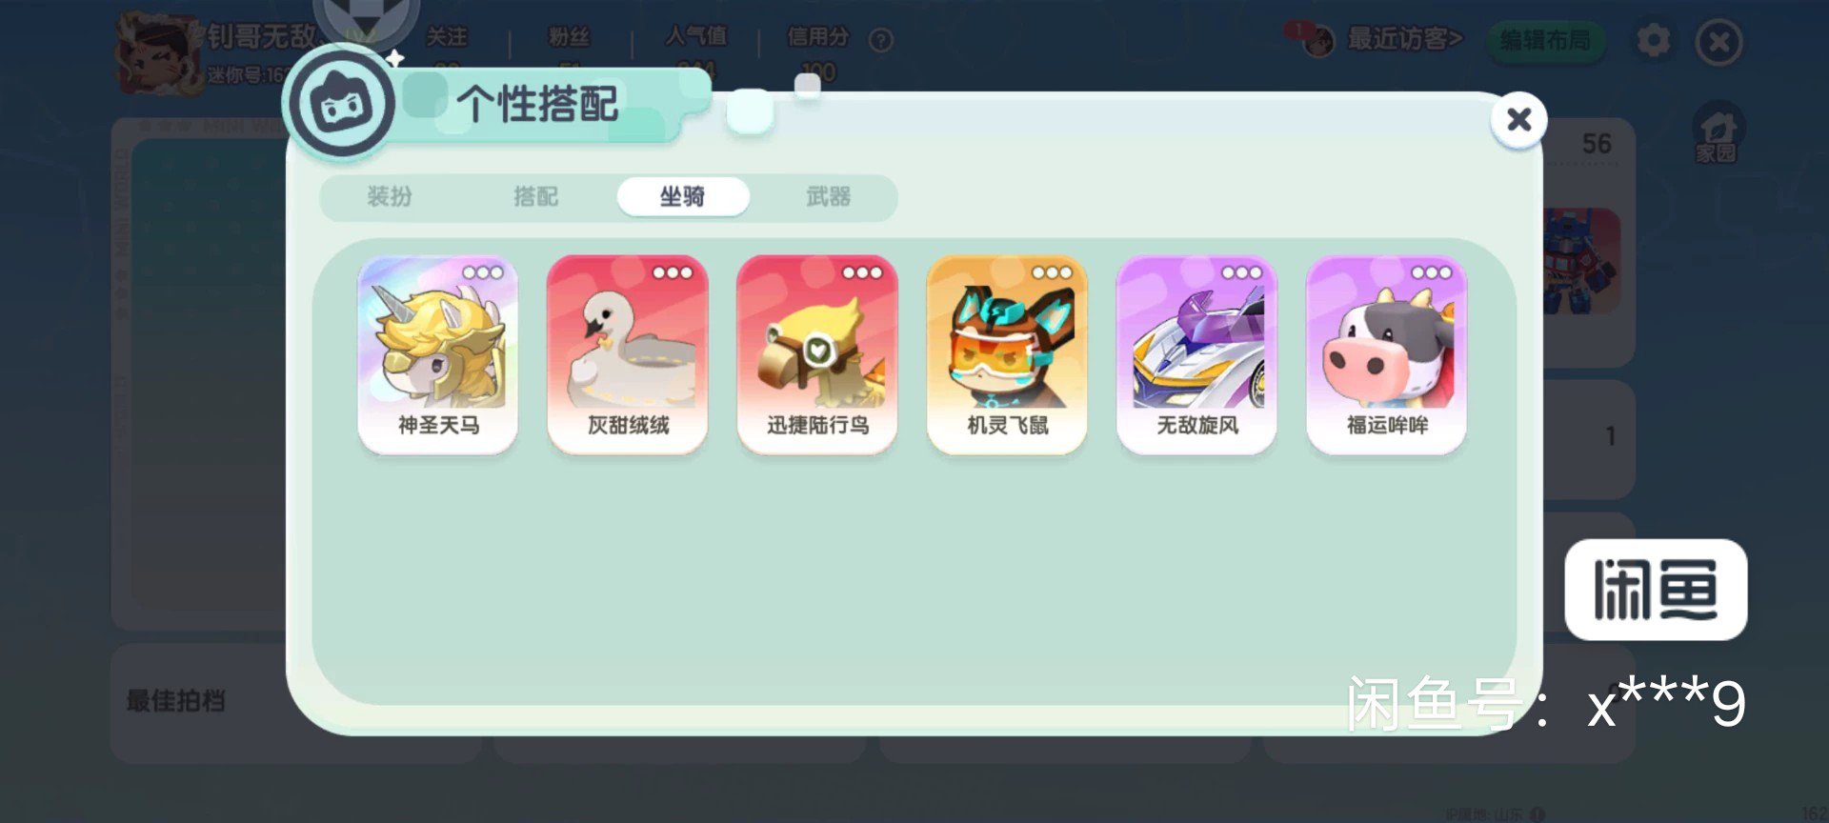Switch to the 装扮 tab
The height and width of the screenshot is (823, 1829).
tap(390, 196)
